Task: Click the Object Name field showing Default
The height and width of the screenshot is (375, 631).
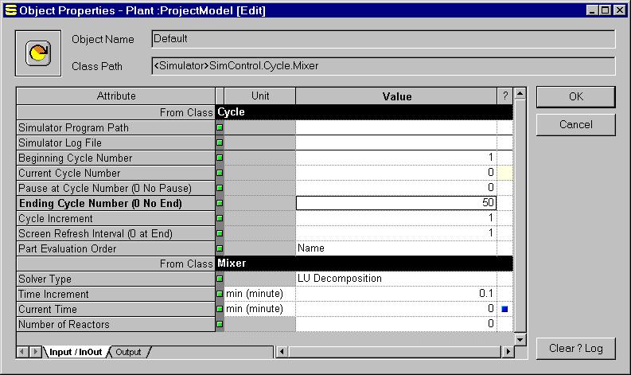Action: pyautogui.click(x=383, y=39)
